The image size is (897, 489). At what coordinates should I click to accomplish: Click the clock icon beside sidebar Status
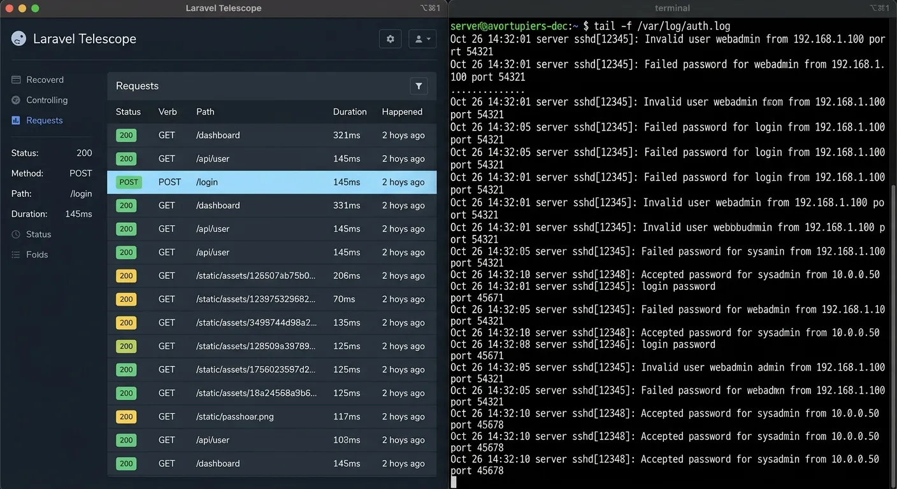click(16, 234)
